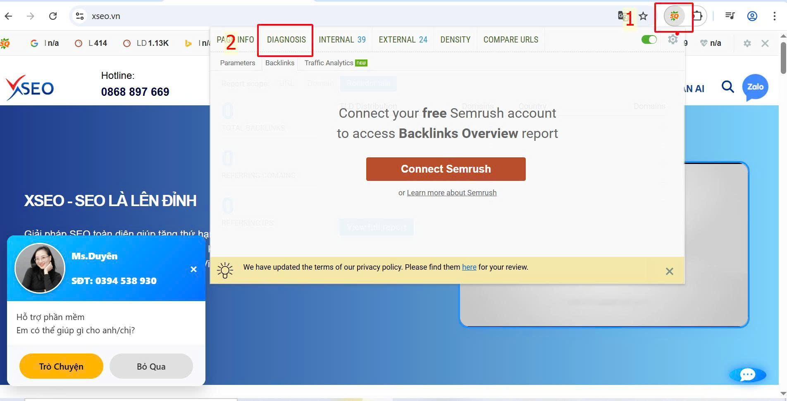Open the blue live chat bubble icon

(x=747, y=375)
